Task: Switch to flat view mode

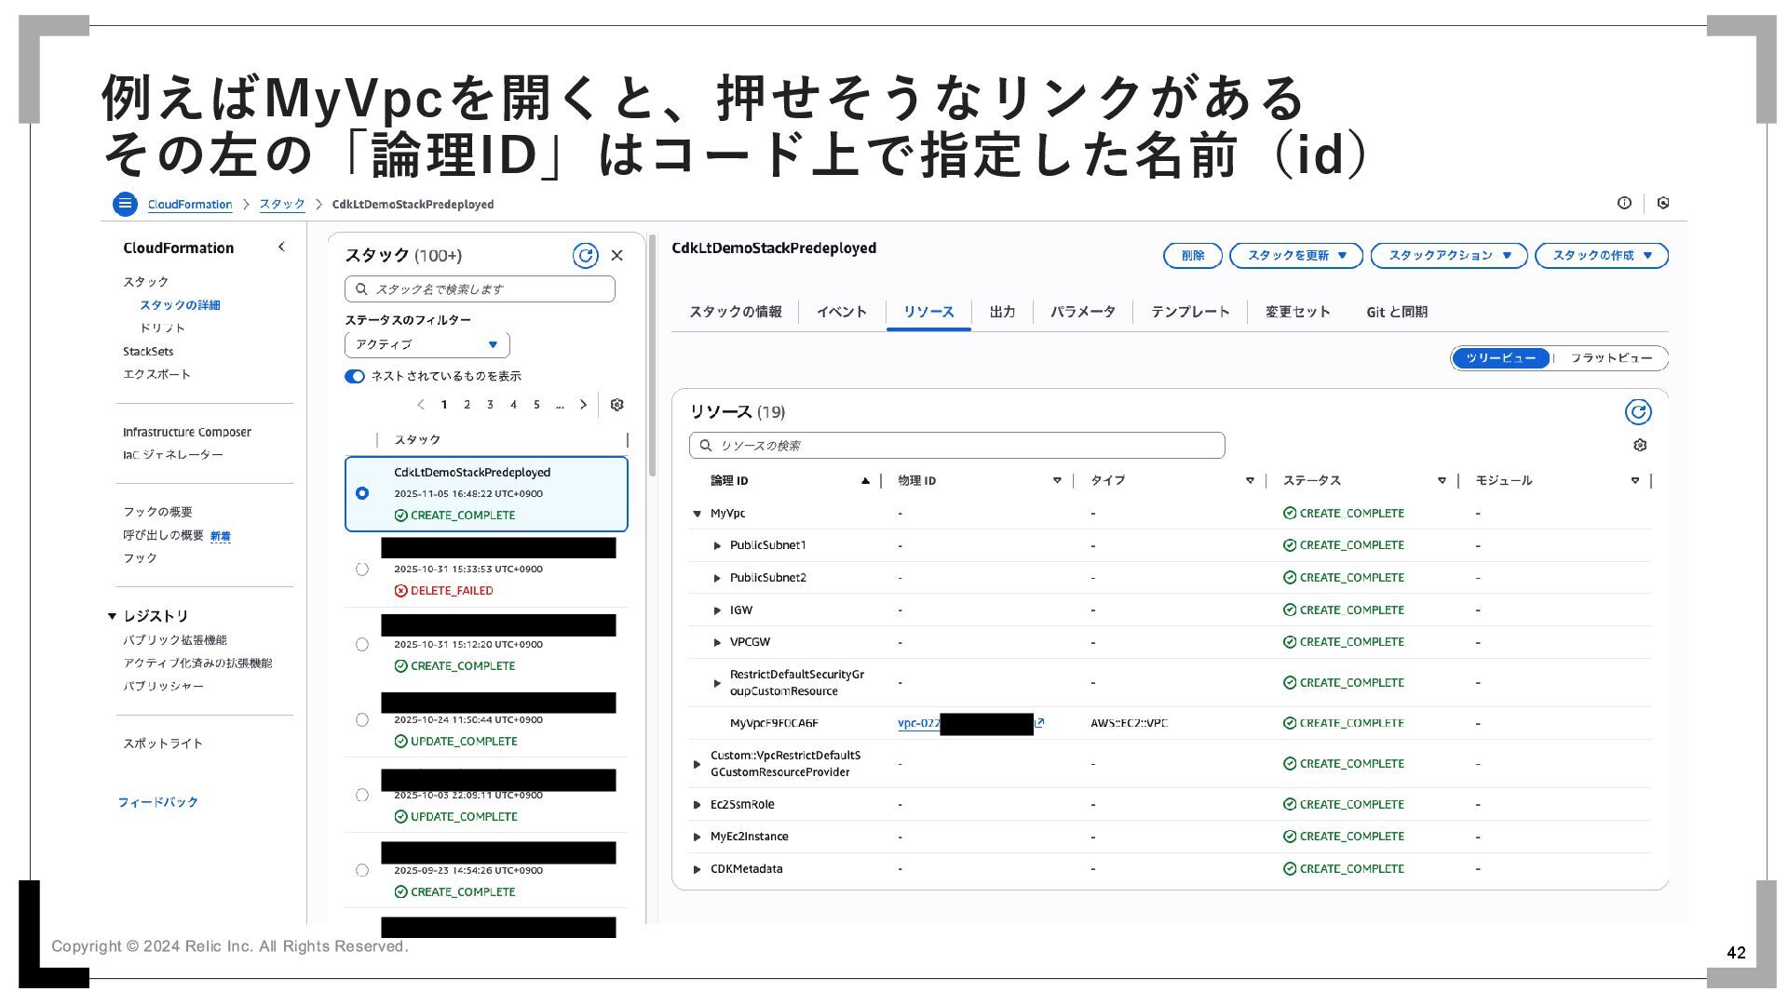Action: point(1610,358)
